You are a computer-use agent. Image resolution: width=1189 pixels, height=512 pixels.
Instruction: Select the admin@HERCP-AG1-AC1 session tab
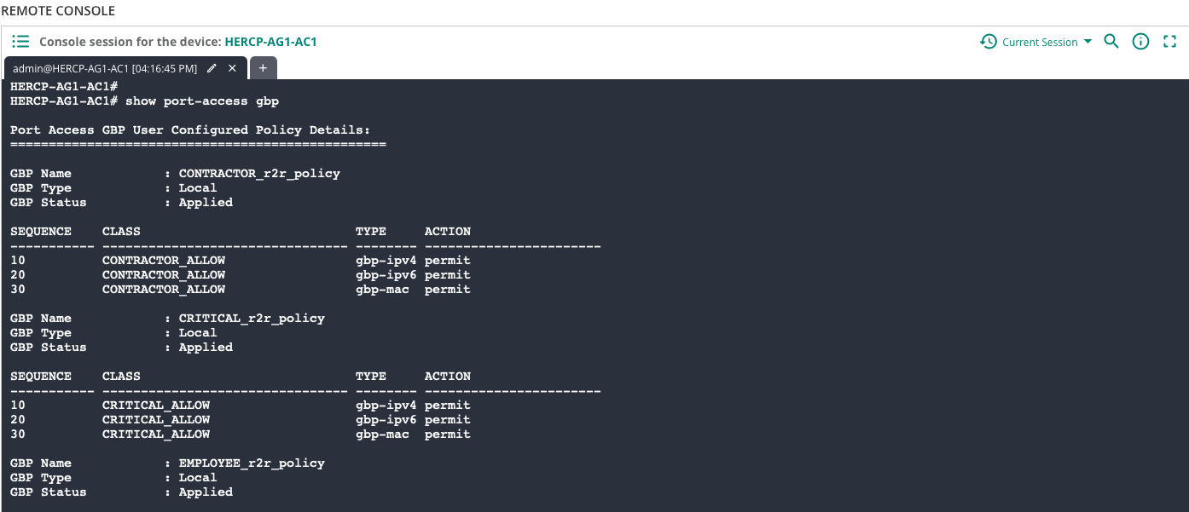tap(105, 68)
